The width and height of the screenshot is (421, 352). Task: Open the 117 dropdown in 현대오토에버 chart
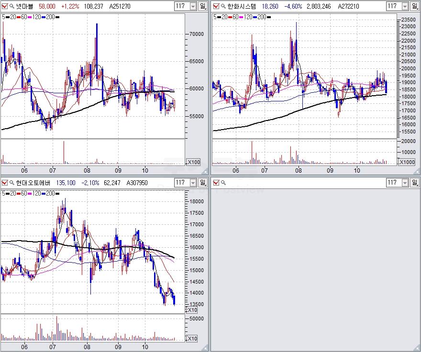pos(193,183)
